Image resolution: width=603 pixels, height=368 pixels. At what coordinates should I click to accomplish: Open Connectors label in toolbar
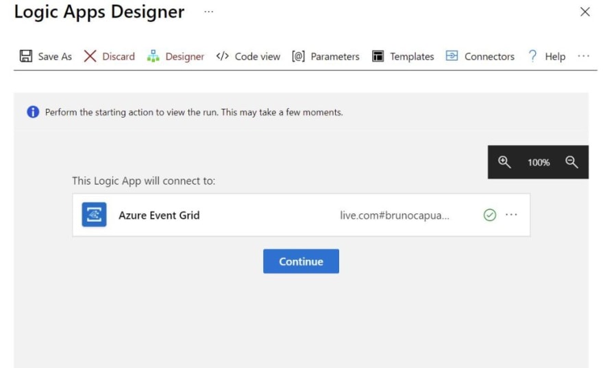click(489, 56)
